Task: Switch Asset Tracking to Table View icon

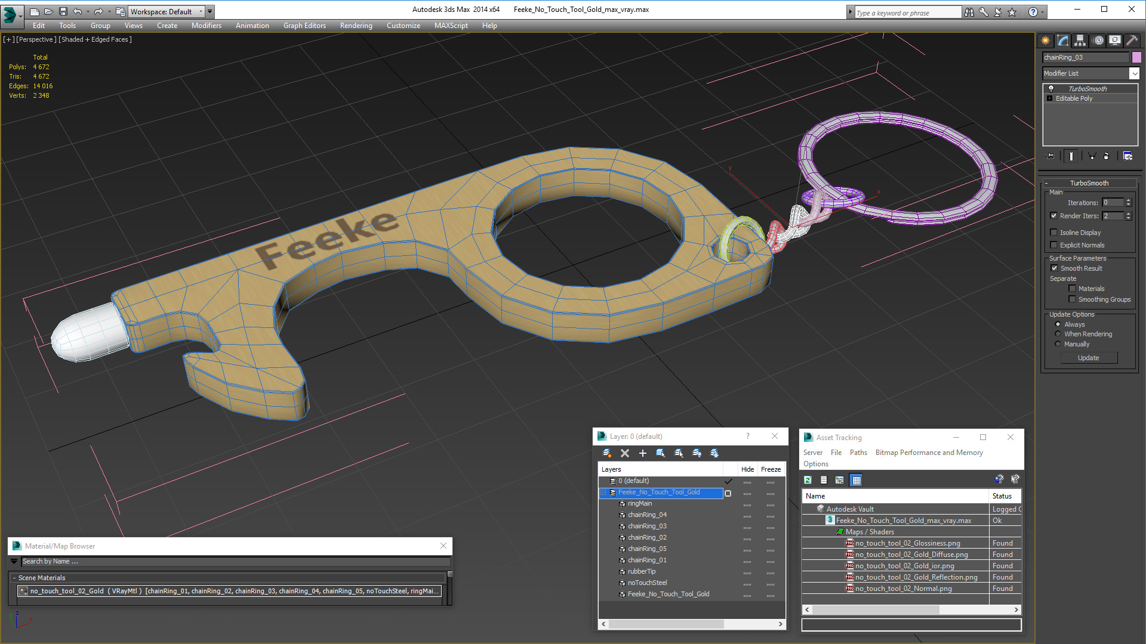Action: point(857,480)
